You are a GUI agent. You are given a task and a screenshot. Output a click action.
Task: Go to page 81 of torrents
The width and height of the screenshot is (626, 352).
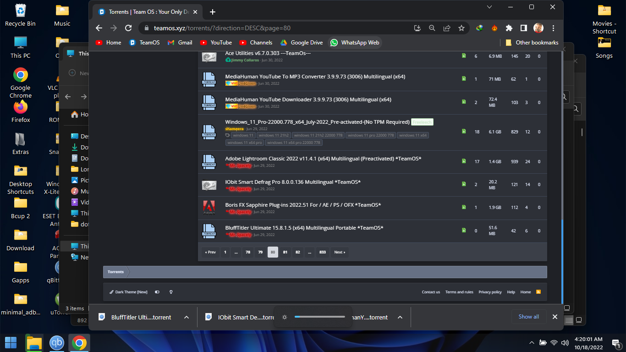coord(285,252)
